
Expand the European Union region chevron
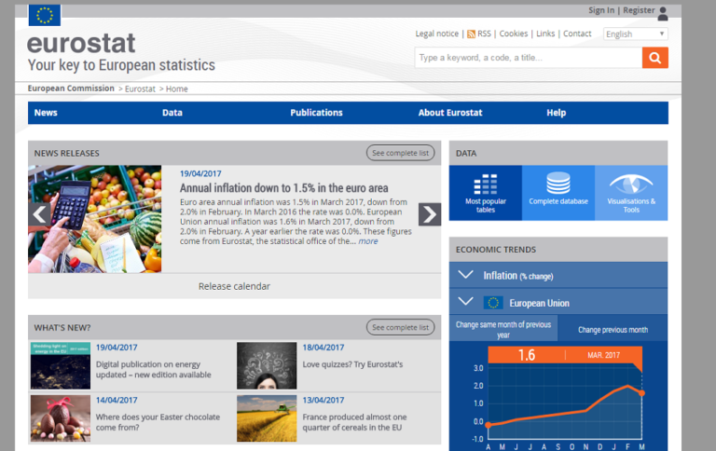coord(465,301)
